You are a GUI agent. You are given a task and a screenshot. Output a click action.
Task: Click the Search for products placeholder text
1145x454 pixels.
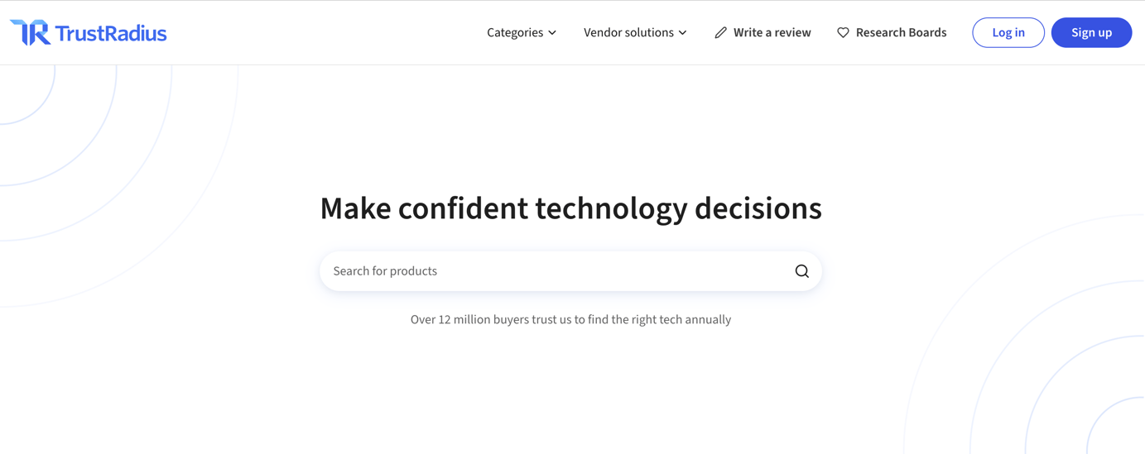point(385,271)
